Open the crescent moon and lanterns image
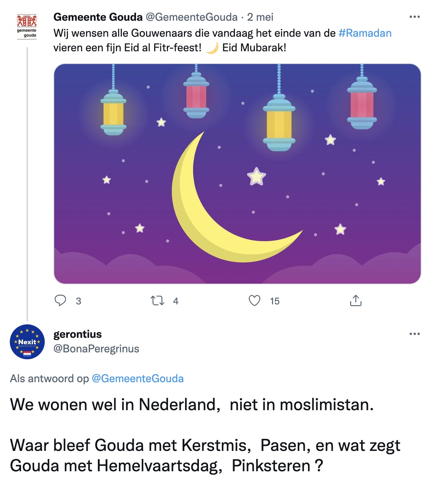The image size is (432, 488). pyautogui.click(x=237, y=174)
